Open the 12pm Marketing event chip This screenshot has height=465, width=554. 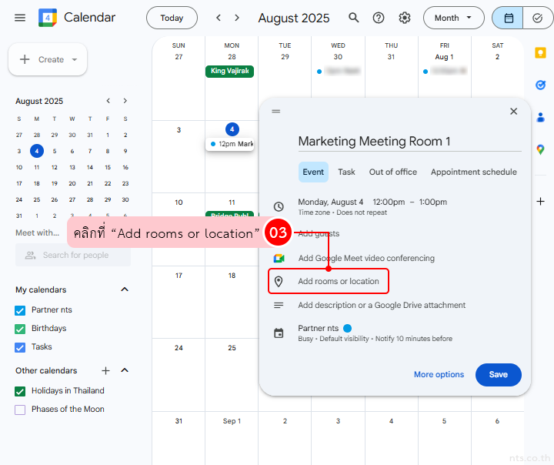tap(229, 144)
